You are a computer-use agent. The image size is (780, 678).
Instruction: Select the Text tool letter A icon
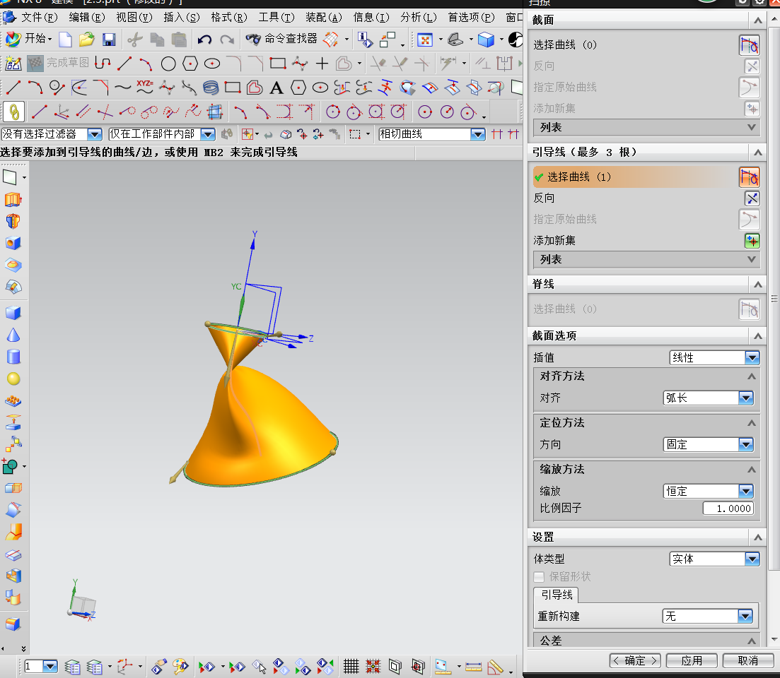pyautogui.click(x=277, y=88)
